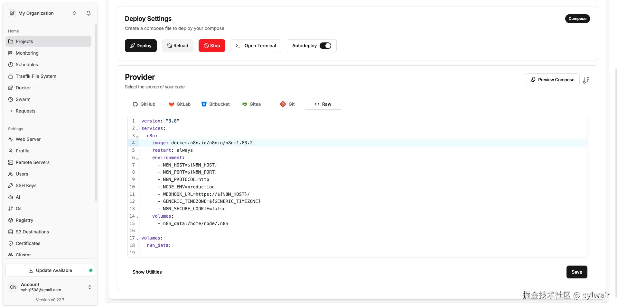Select the GitHub provider tab
The height and width of the screenshot is (308, 618).
click(x=144, y=104)
